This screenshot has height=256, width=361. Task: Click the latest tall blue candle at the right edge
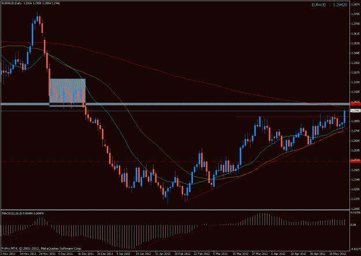(x=344, y=116)
